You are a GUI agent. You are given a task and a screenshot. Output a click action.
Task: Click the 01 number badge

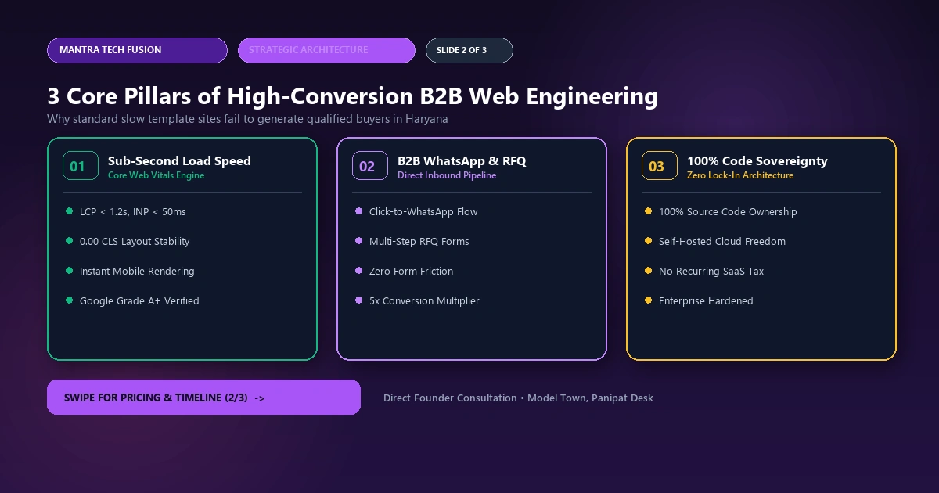click(80, 166)
